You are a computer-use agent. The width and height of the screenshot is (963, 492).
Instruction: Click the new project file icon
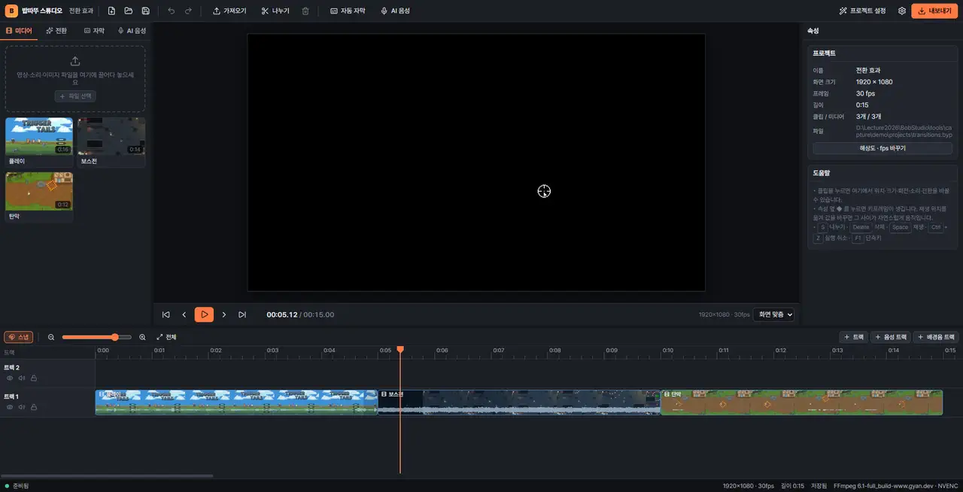[x=111, y=11]
